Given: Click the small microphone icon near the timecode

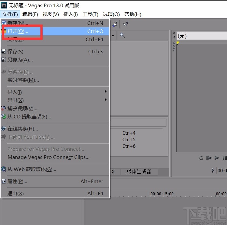Looking at the screenshot, I should click(213, 170).
